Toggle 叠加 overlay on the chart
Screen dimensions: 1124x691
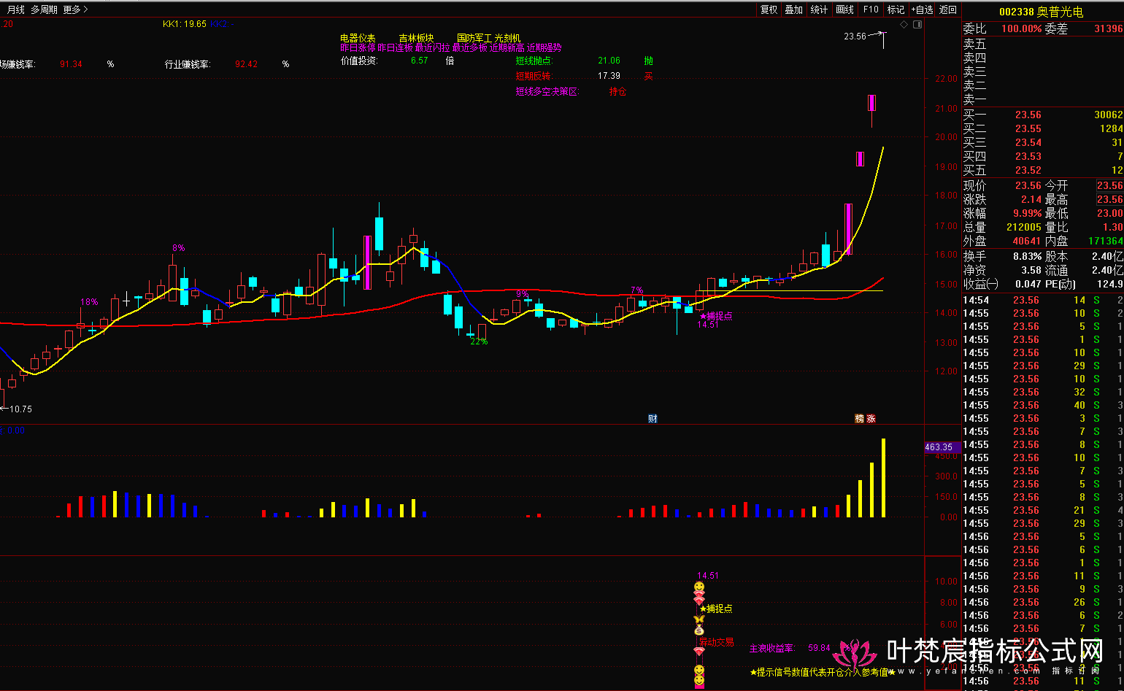click(793, 9)
